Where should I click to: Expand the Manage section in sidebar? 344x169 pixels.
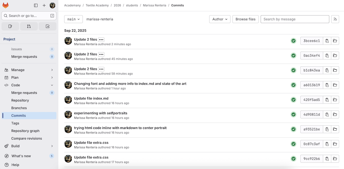[29, 70]
